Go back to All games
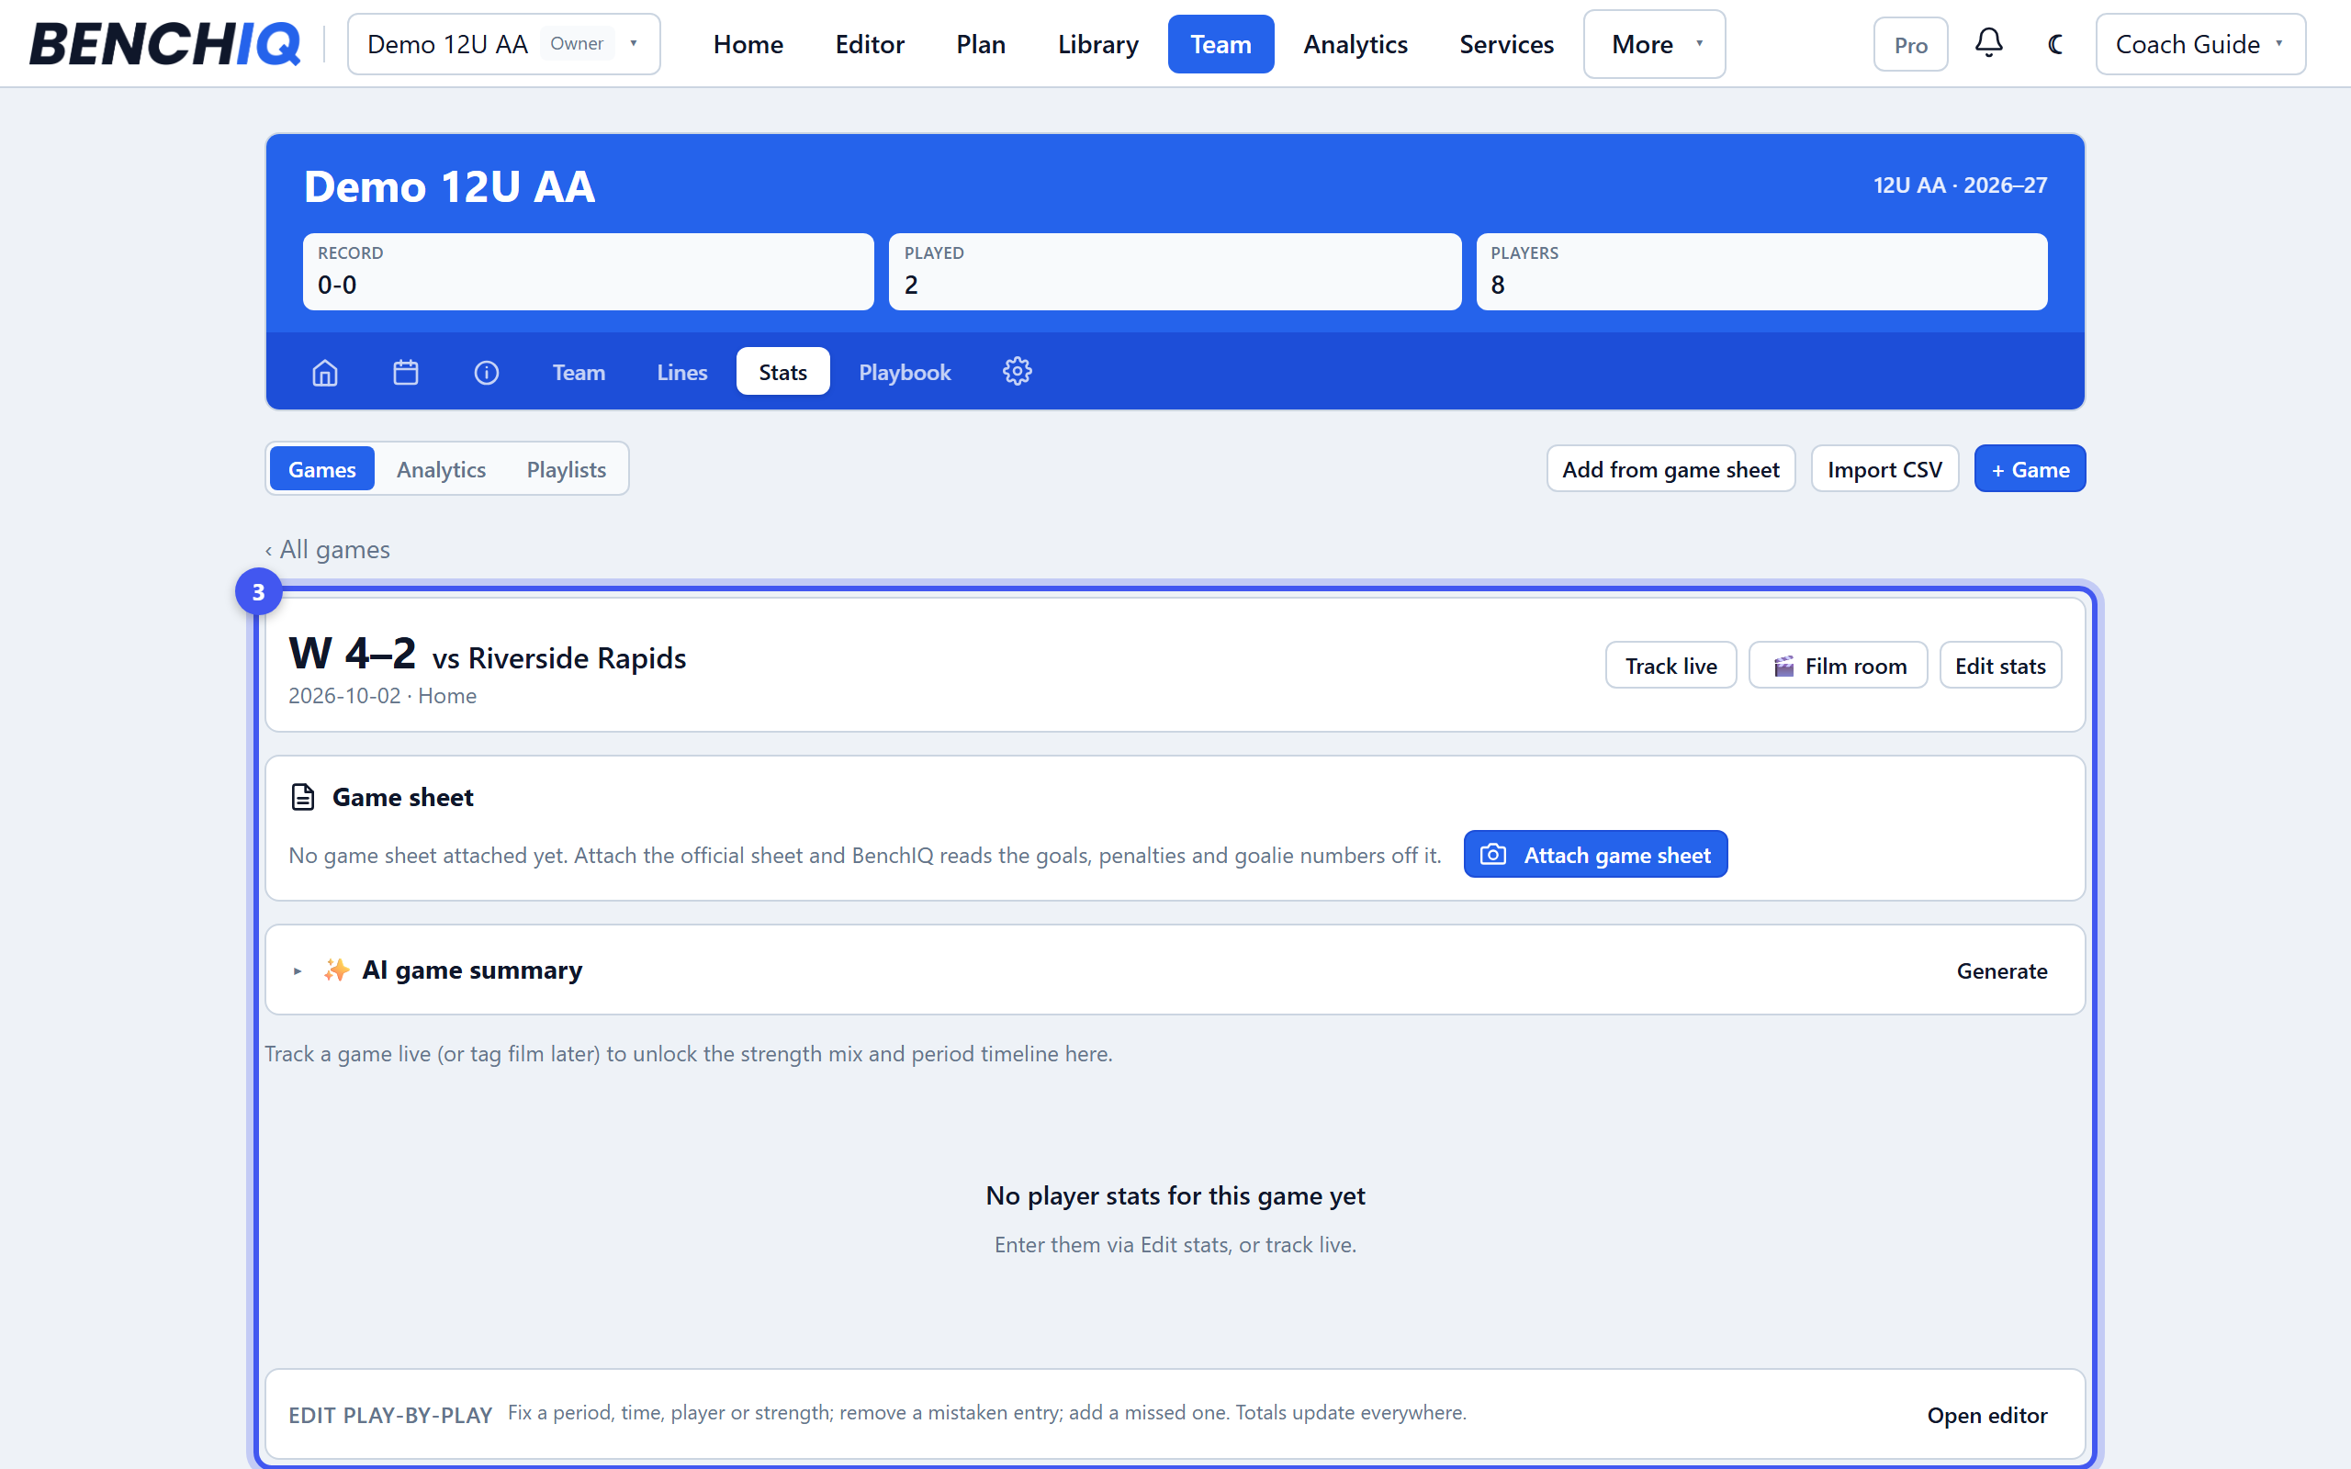This screenshot has height=1469, width=2351. pyautogui.click(x=327, y=549)
